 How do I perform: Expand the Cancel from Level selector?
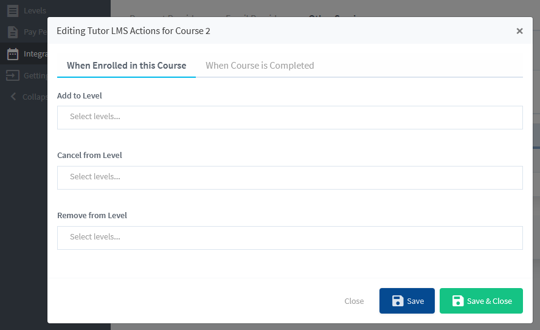point(289,177)
